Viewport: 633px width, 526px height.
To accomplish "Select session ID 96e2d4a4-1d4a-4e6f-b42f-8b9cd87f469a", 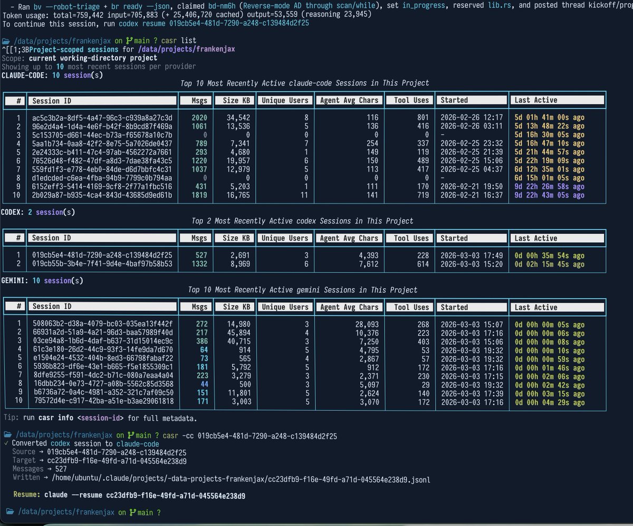I will [x=102, y=125].
